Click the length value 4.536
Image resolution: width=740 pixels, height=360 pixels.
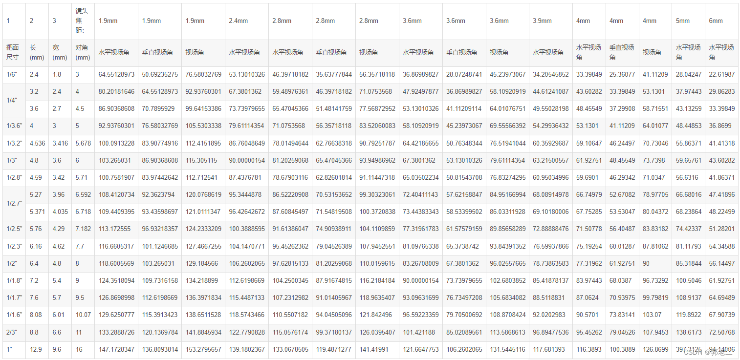(37, 143)
